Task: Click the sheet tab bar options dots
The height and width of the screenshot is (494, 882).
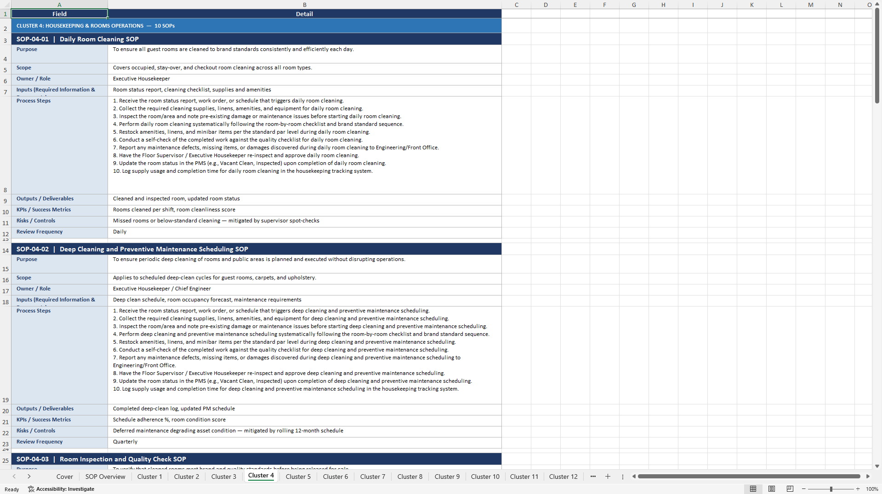Action: (623, 477)
